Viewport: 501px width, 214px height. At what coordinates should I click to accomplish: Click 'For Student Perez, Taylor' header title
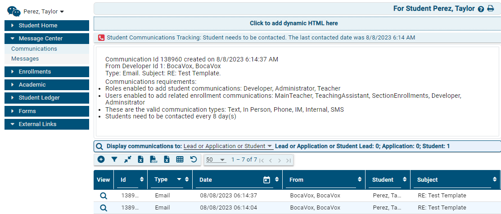434,9
